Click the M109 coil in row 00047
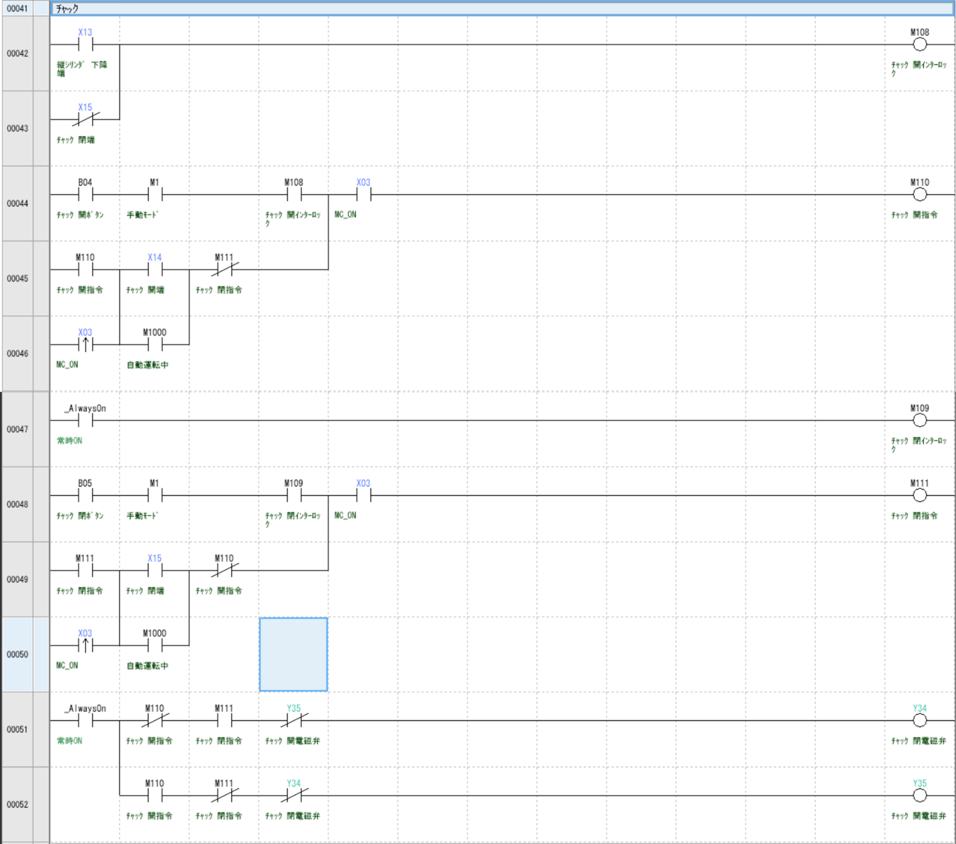Viewport: 956px width, 844px height. click(x=919, y=420)
